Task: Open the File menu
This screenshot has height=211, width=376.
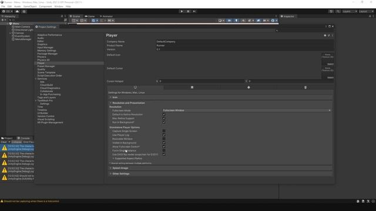Action: point(3,6)
